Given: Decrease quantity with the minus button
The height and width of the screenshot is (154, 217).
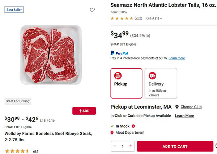Looking at the screenshot, I should tap(115, 146).
